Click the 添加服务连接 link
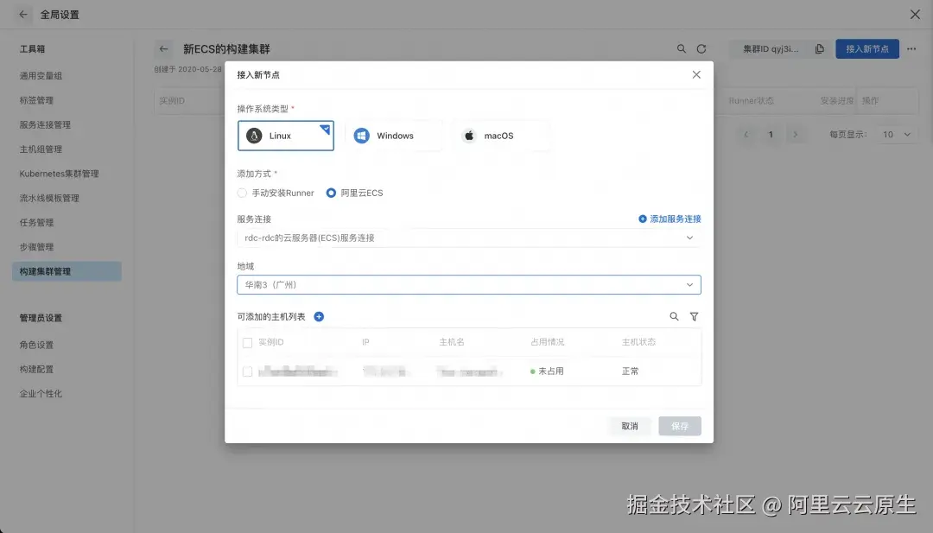Screen dimensions: 933x533 point(670,219)
